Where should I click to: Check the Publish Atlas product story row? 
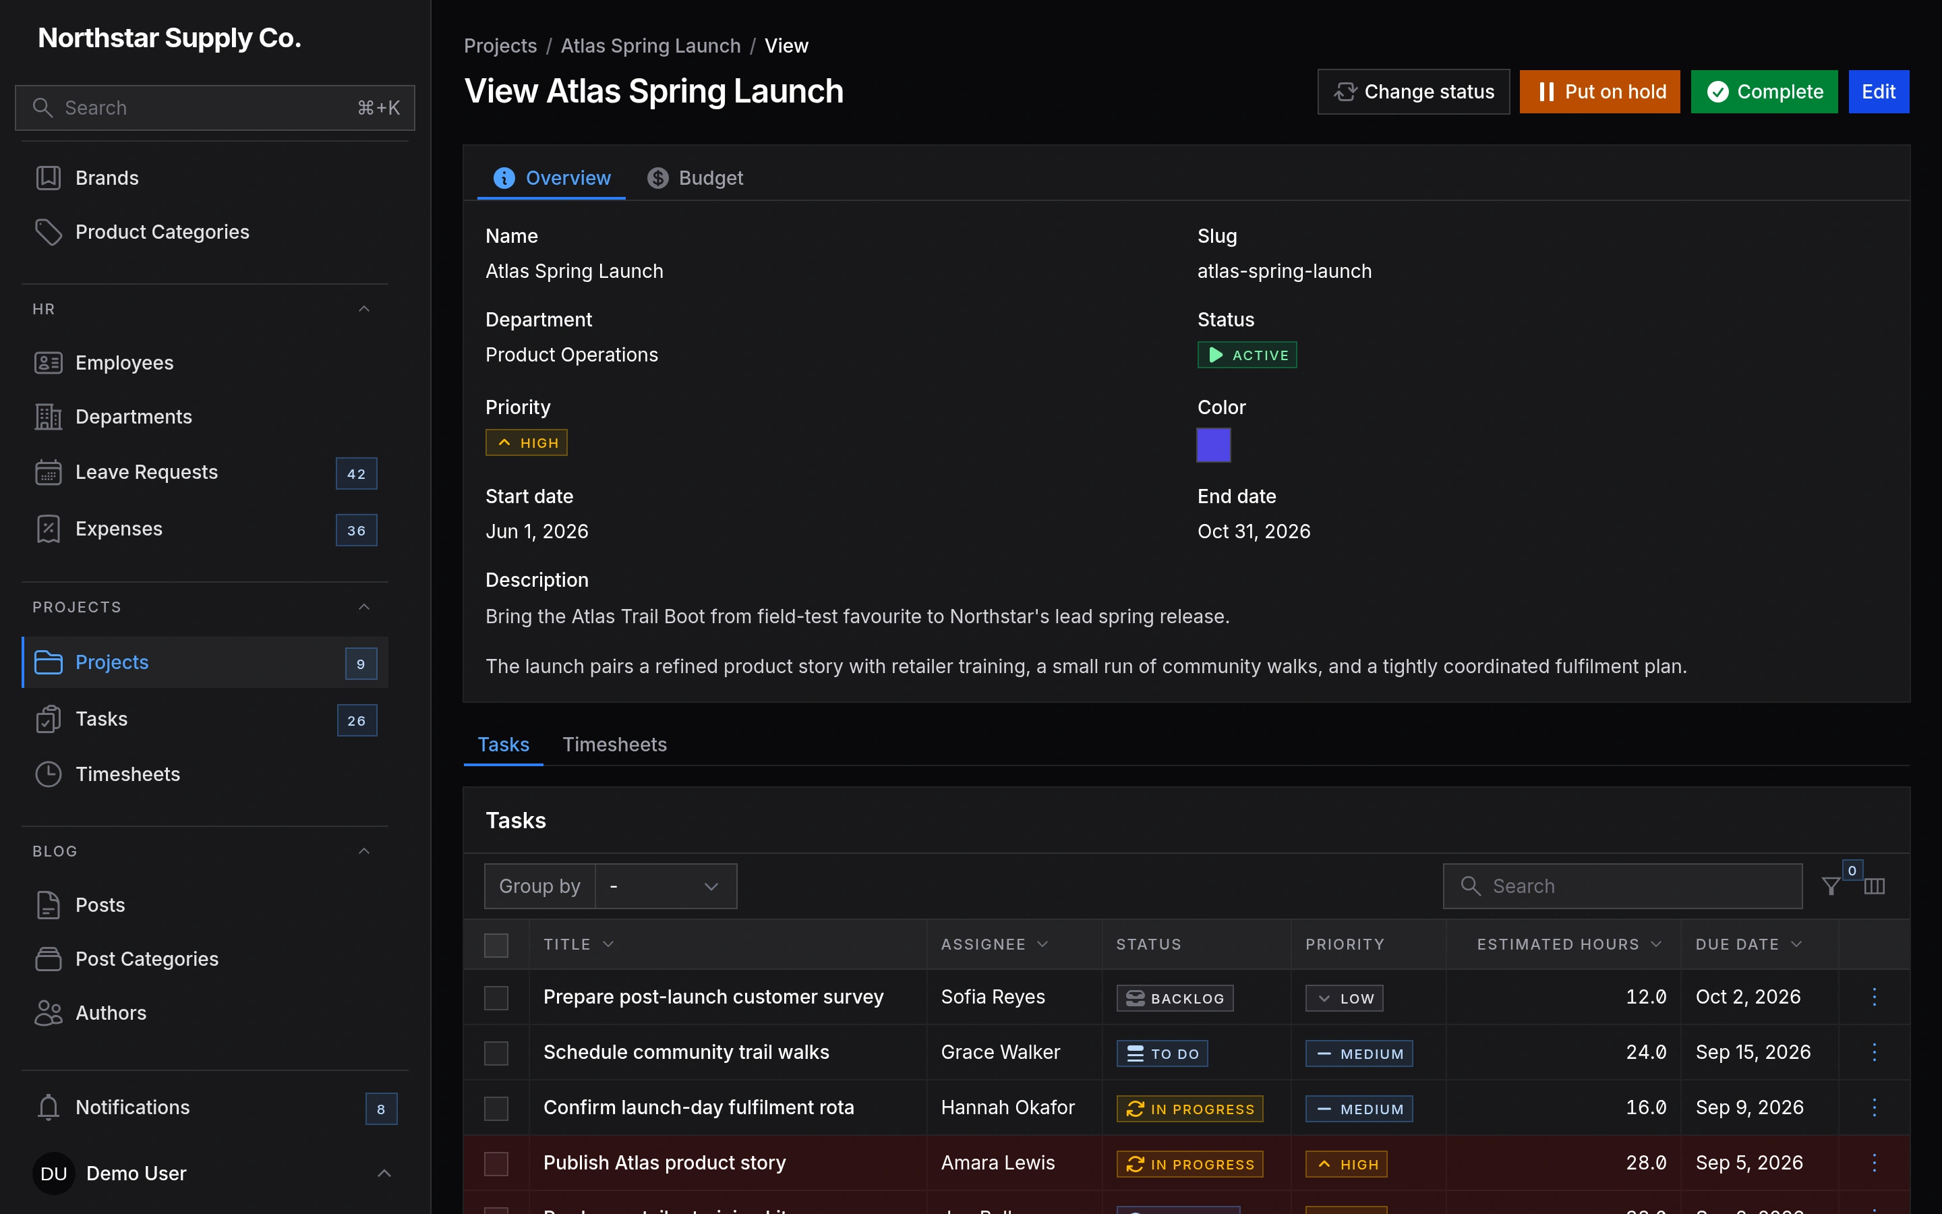(x=496, y=1163)
